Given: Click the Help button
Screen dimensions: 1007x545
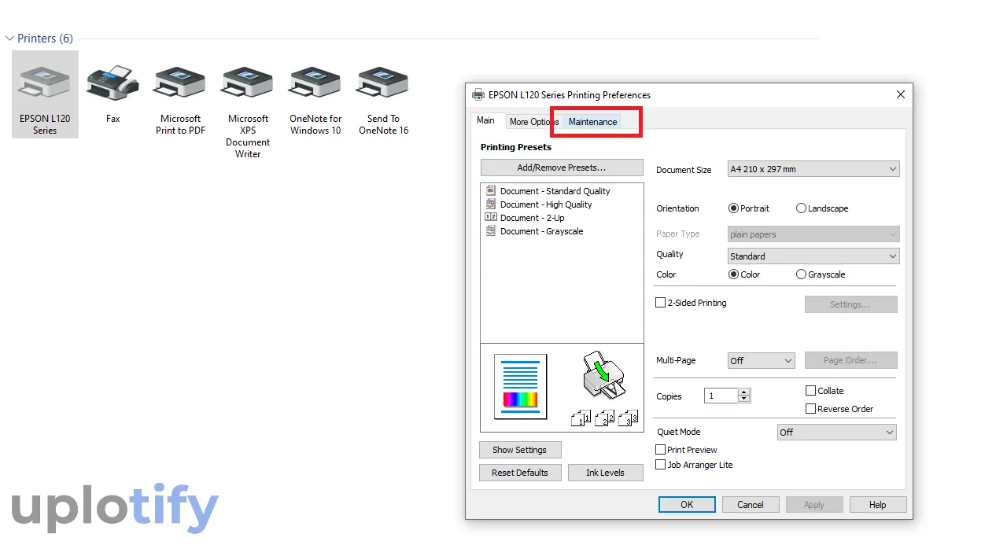Looking at the screenshot, I should (878, 505).
